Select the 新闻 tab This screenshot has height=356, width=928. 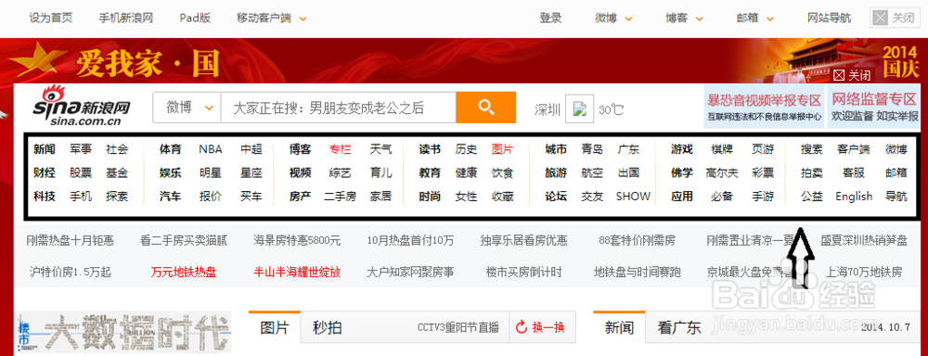tap(619, 327)
